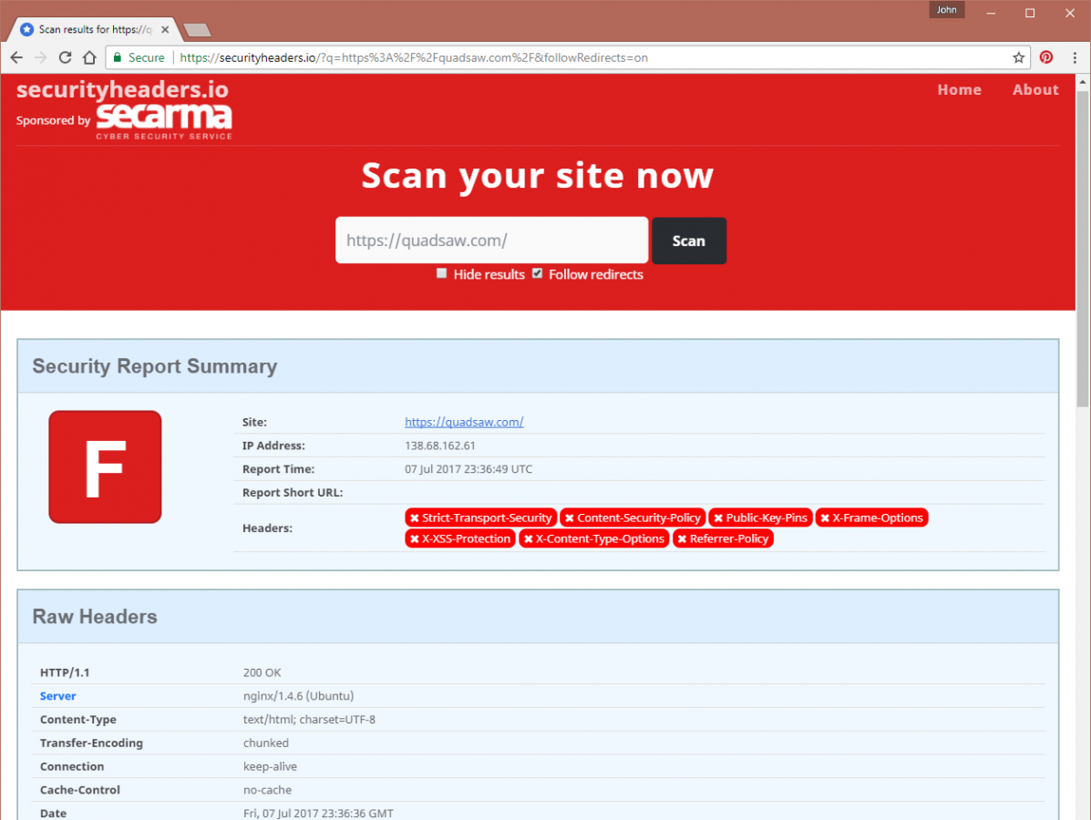Open Chrome three-dot menu
This screenshot has height=820, width=1091.
click(x=1074, y=57)
